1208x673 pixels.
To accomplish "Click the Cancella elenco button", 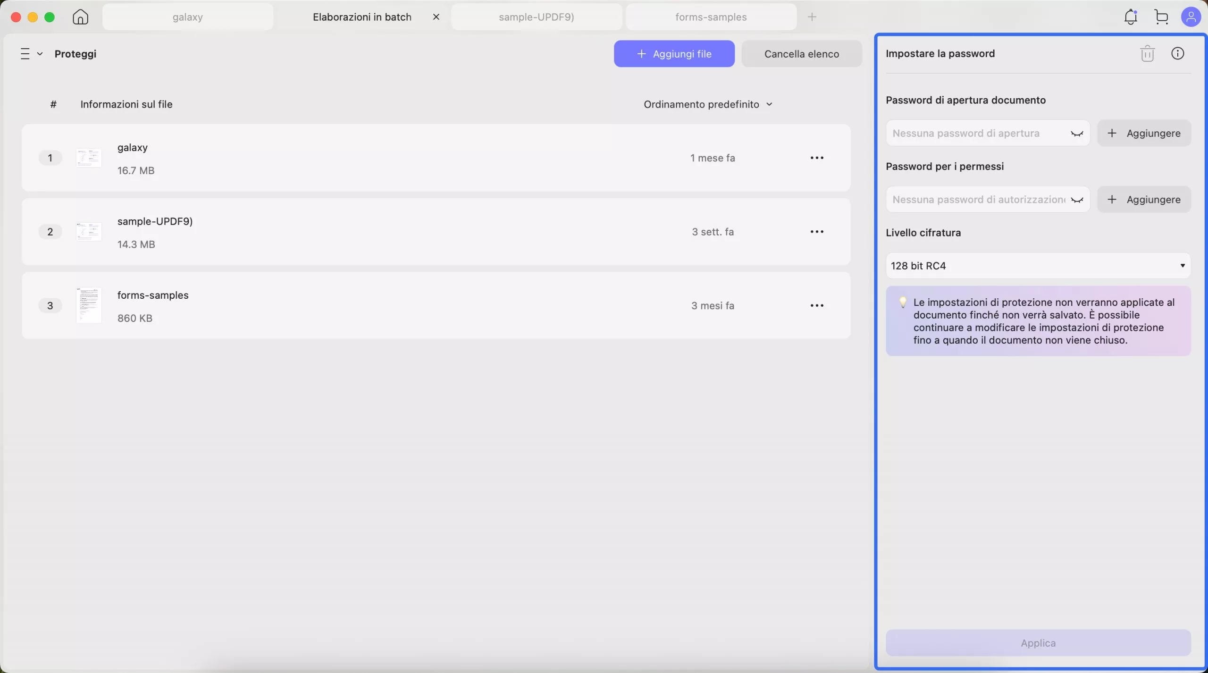I will [801, 54].
